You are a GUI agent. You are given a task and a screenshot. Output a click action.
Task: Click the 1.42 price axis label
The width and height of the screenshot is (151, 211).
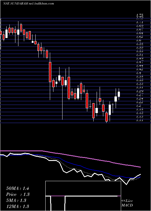click(x=140, y=69)
